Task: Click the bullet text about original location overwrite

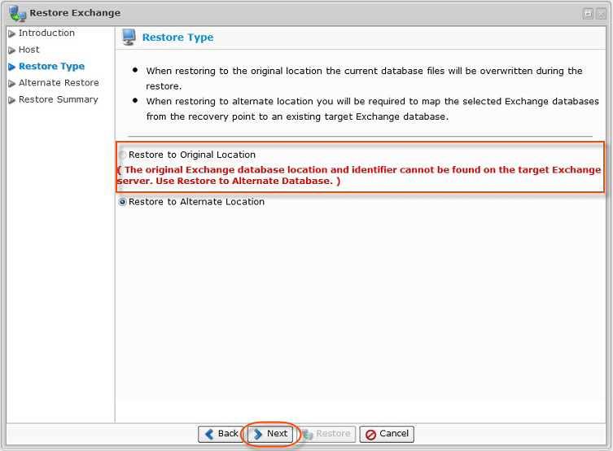Action: 365,78
